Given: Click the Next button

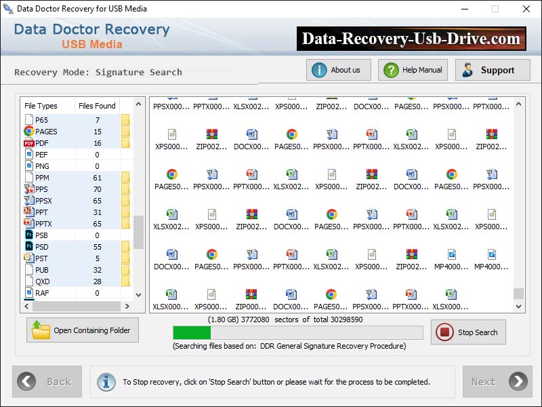Looking at the screenshot, I should (x=498, y=382).
